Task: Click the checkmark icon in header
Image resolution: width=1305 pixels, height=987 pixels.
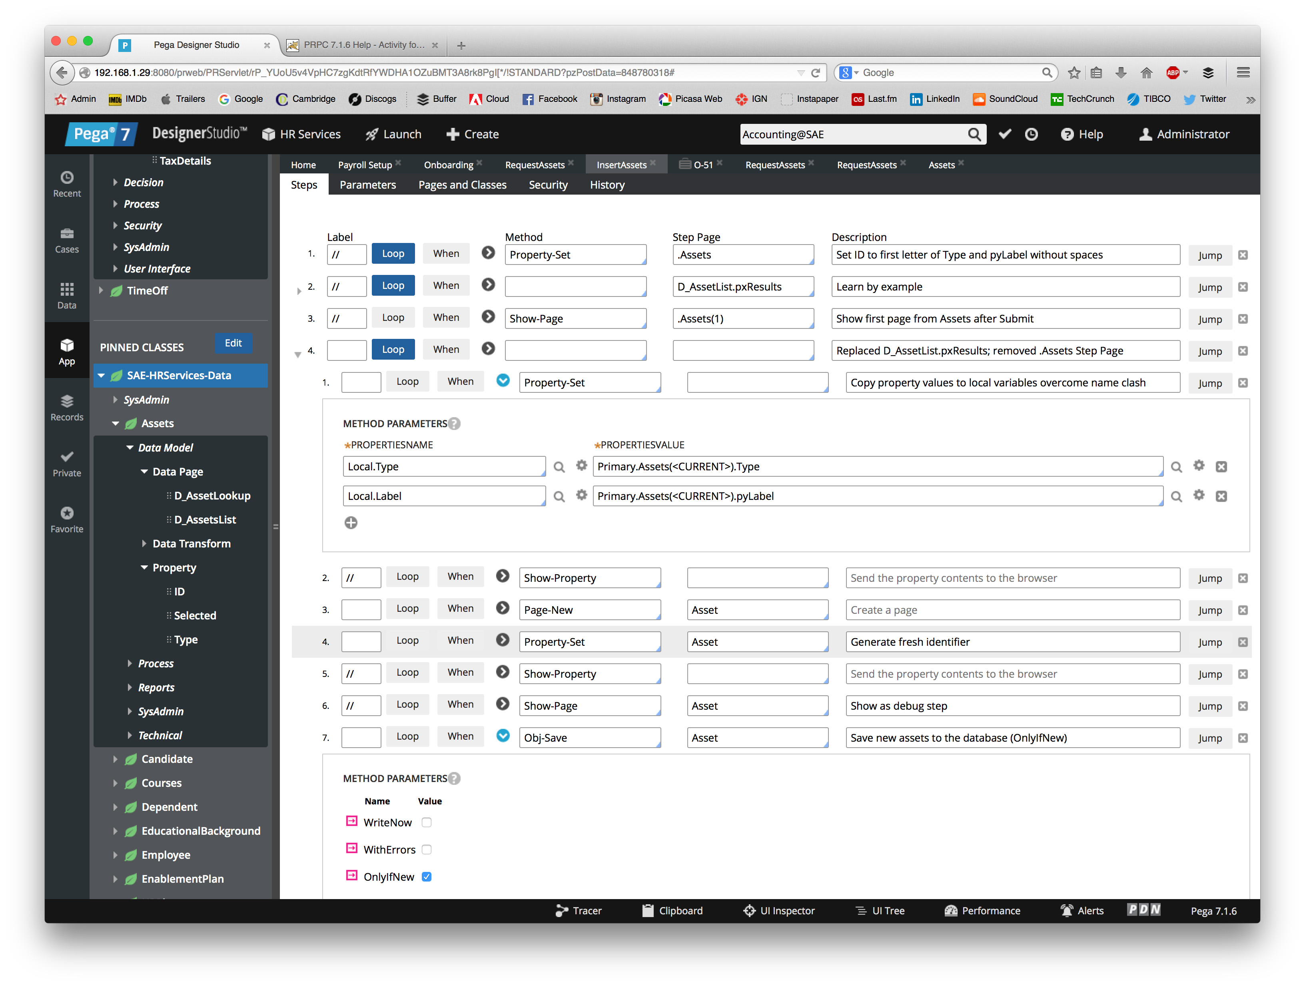Action: point(1004,134)
